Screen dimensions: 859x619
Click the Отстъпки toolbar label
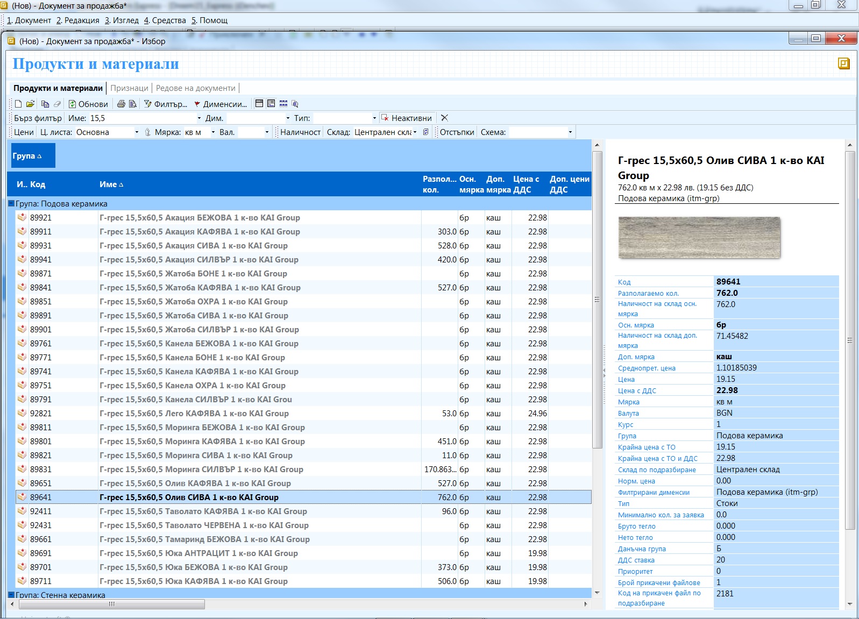pos(457,132)
